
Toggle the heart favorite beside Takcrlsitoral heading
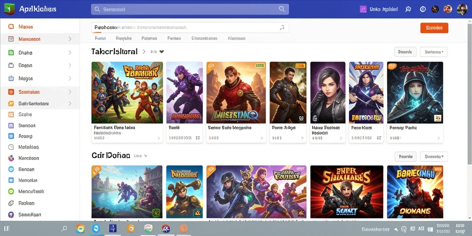pos(162,52)
